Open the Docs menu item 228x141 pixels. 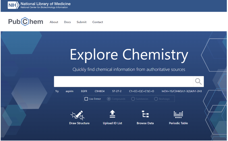67,22
